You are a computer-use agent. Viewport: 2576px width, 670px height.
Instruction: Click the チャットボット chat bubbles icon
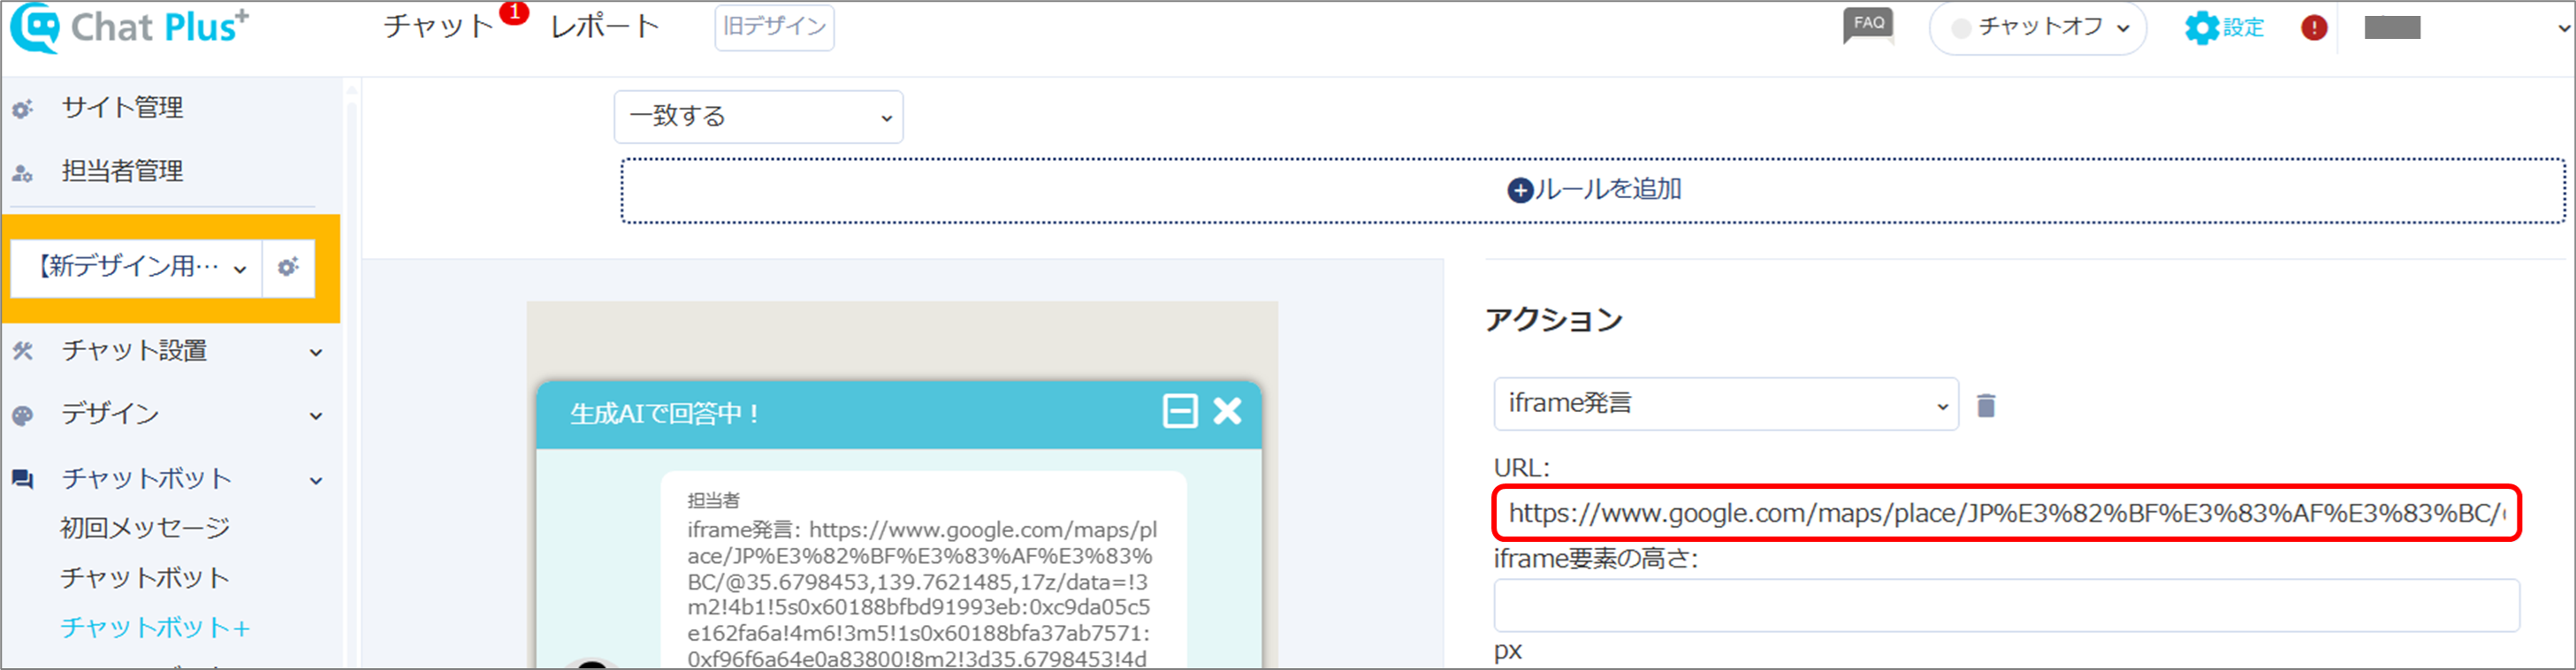(x=22, y=480)
